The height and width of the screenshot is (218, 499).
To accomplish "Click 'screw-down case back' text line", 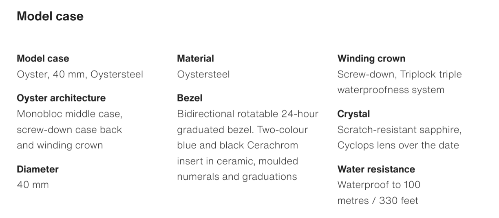I will point(69,130).
